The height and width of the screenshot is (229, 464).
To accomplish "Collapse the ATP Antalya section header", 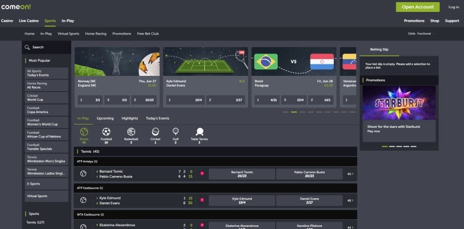I will pos(215,161).
